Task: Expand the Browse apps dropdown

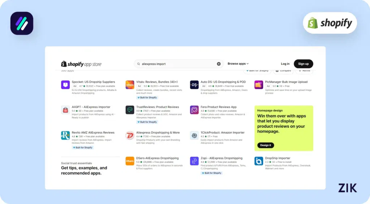Action: click(238, 64)
